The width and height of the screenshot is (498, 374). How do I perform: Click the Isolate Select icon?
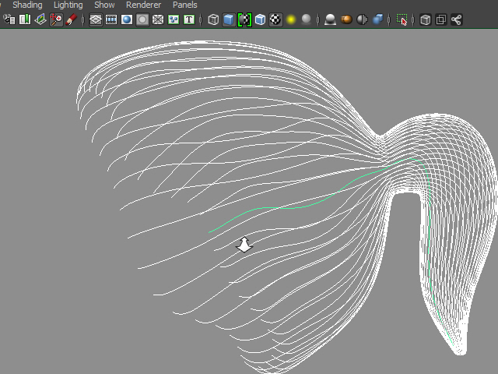(x=402, y=19)
